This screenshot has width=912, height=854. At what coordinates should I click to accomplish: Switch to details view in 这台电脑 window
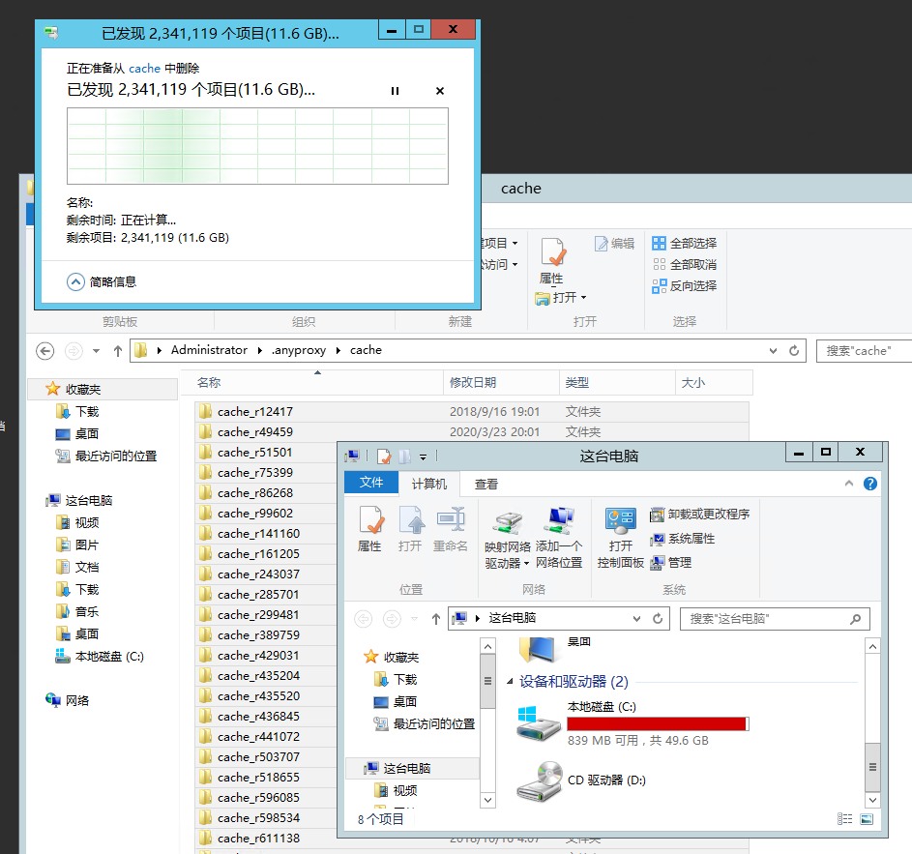[844, 819]
